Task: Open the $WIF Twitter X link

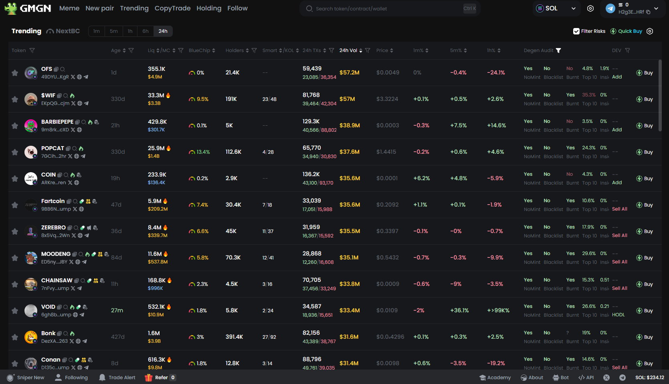Action: tap(73, 103)
